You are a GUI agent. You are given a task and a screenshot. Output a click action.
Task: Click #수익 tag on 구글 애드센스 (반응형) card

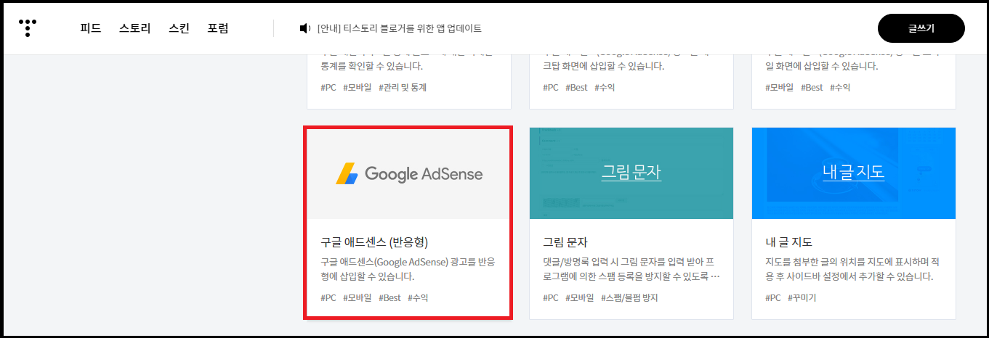418,297
